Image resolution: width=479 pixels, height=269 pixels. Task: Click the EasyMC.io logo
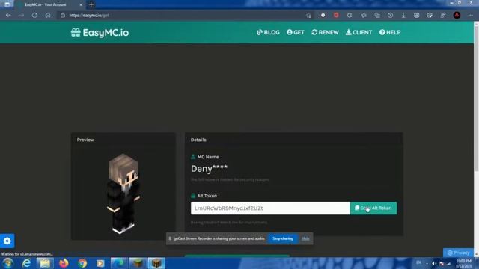tap(100, 32)
